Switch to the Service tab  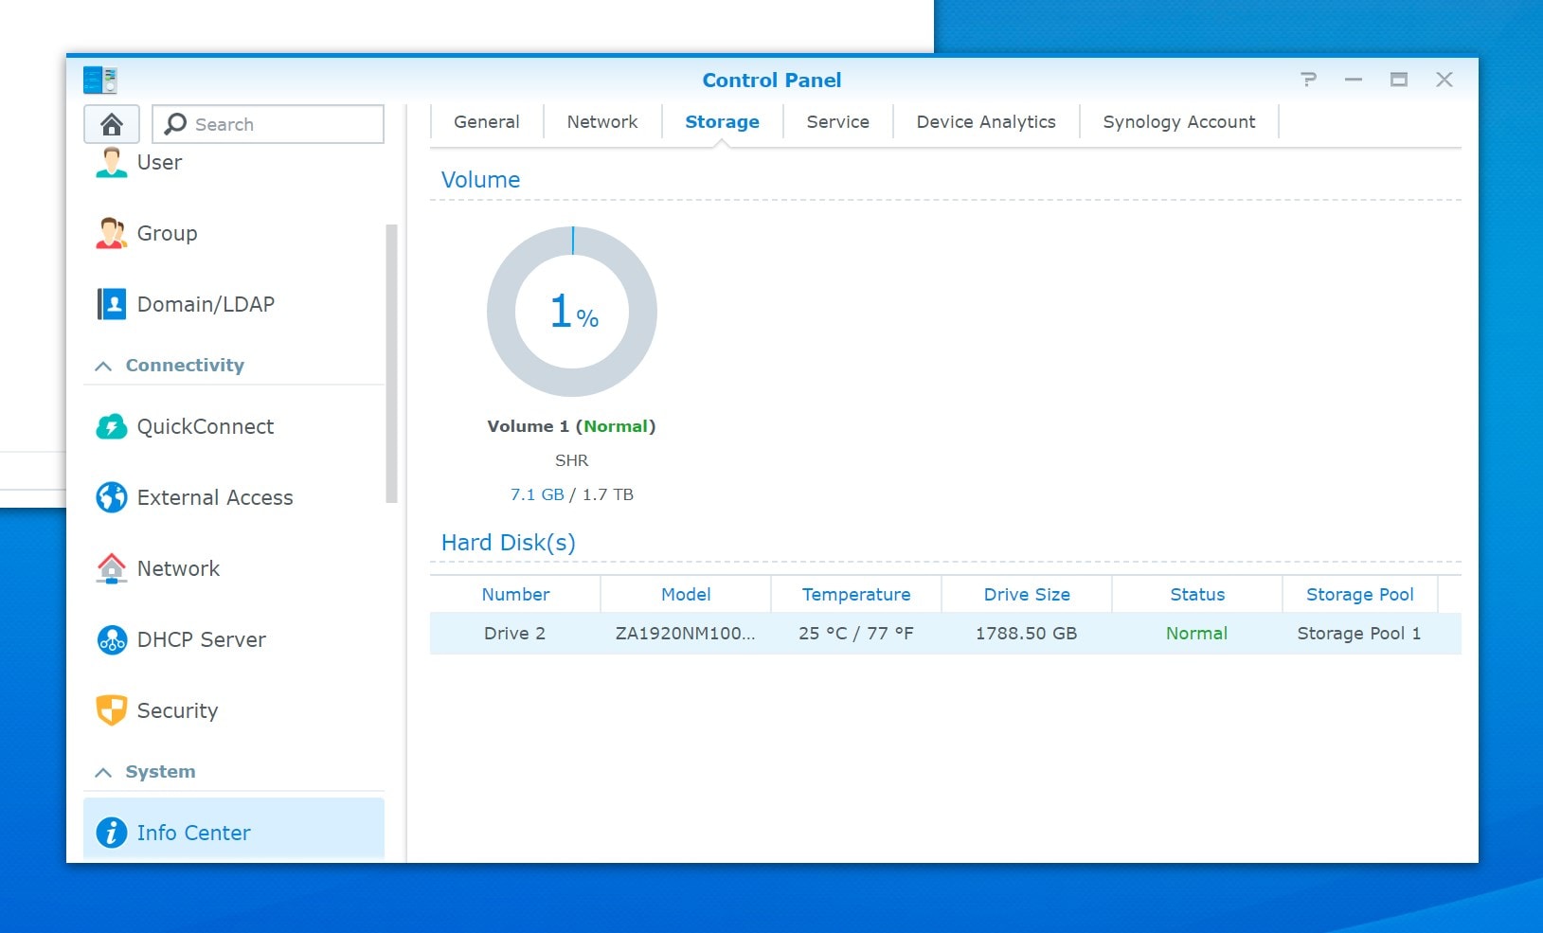pos(838,122)
